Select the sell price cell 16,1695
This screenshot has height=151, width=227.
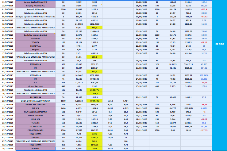click(x=173, y=64)
